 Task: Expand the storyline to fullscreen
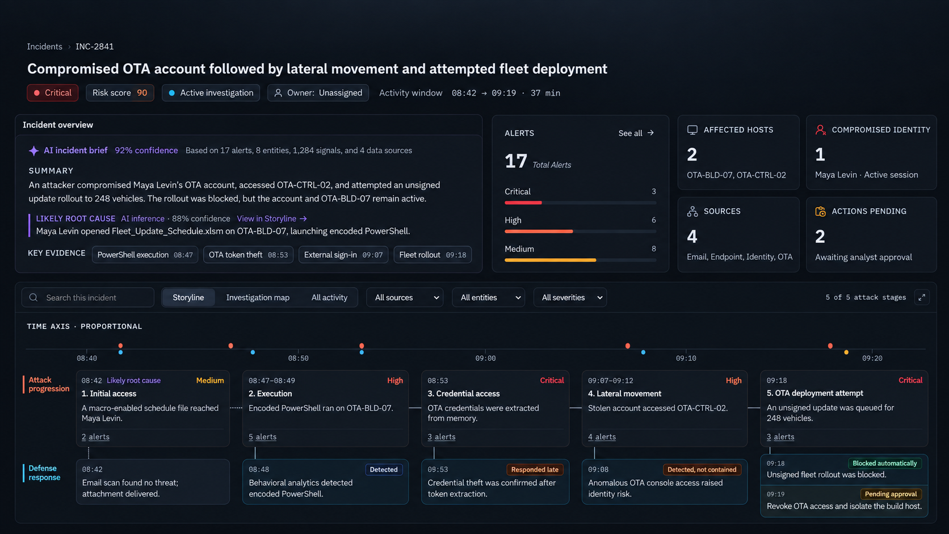922,297
